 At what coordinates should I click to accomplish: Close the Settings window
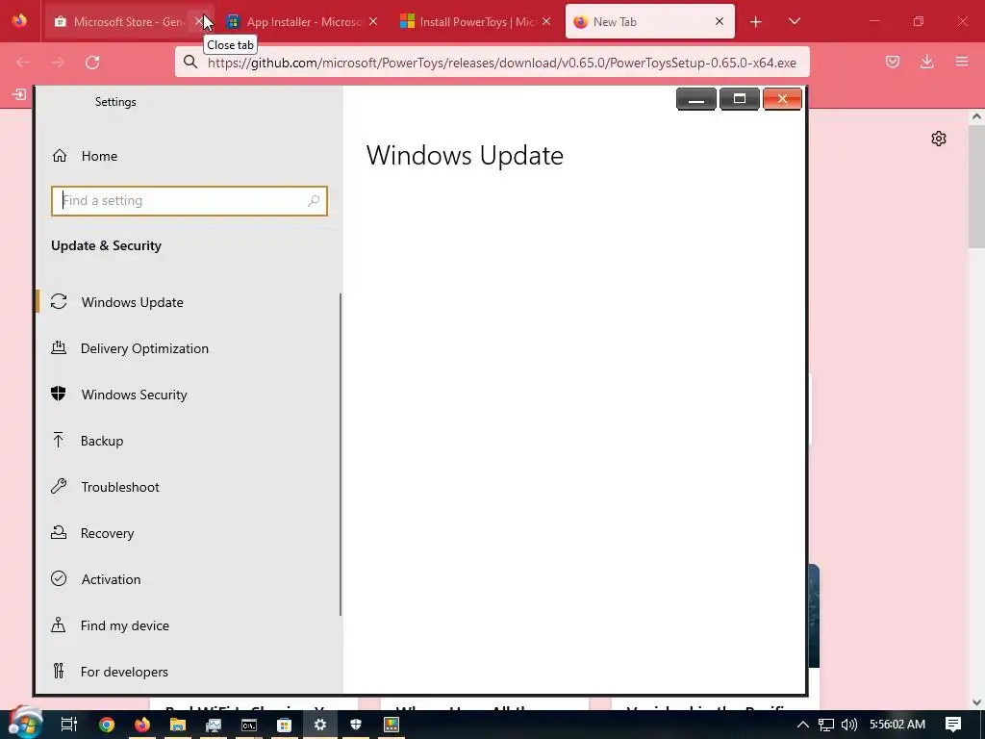(x=782, y=99)
